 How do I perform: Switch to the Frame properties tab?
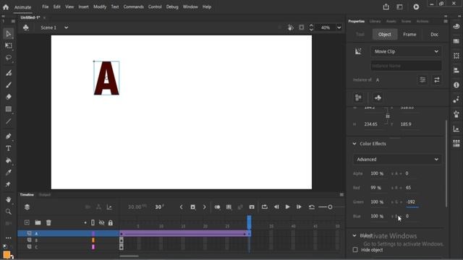pos(409,34)
